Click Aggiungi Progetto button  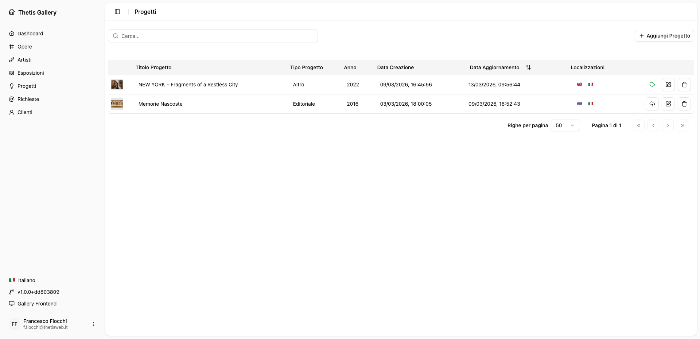664,36
